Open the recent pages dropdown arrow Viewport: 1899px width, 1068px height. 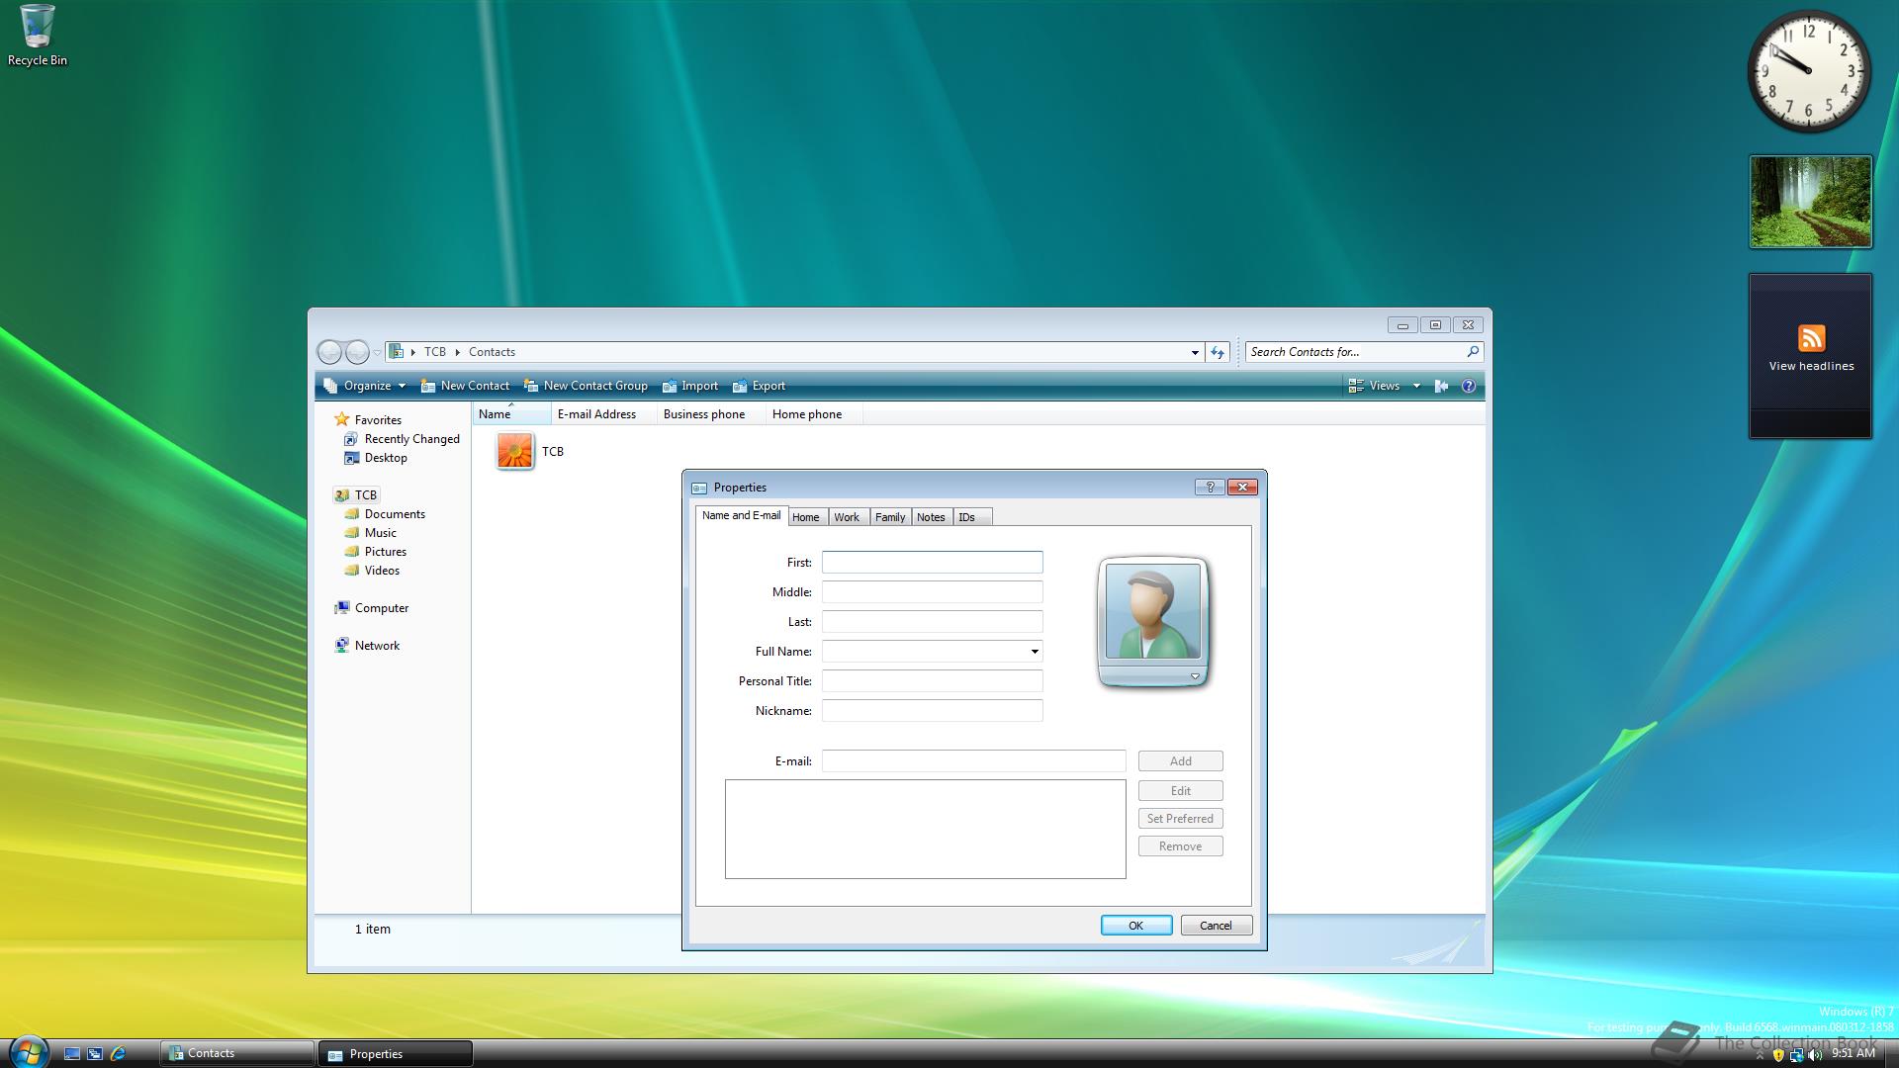point(377,353)
